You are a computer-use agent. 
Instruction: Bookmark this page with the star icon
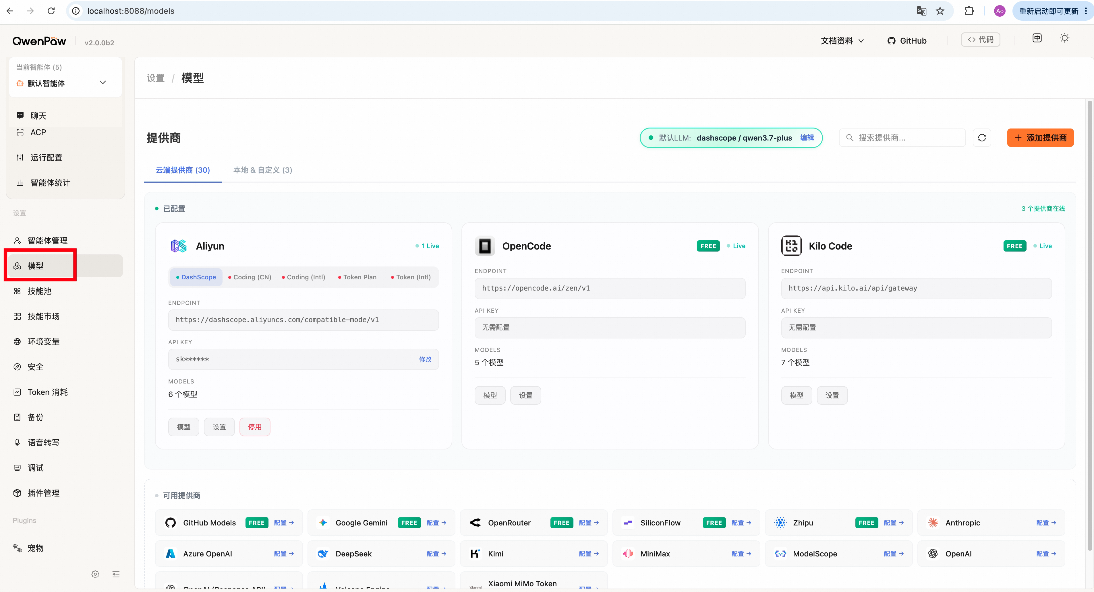[x=940, y=11]
